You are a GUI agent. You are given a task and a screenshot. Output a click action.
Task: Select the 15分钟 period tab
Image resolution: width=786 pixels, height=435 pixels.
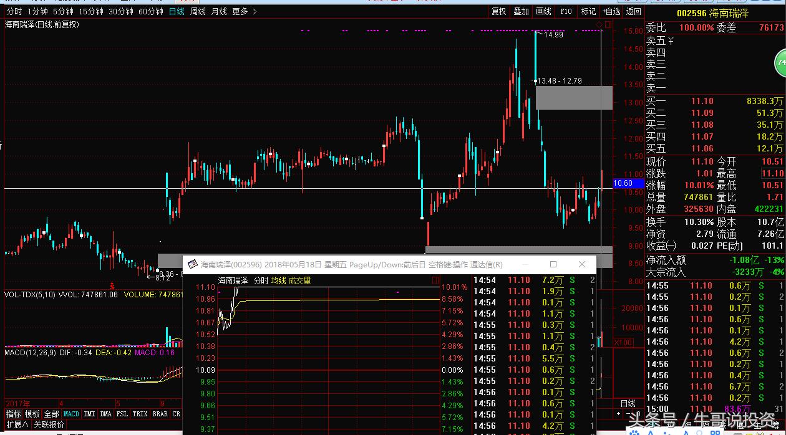(x=91, y=11)
